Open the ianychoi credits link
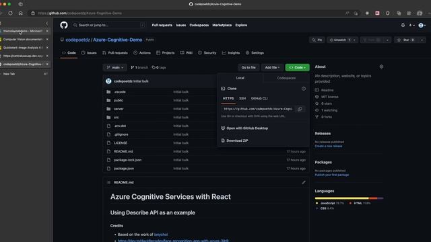The image size is (431, 242). 161,235
